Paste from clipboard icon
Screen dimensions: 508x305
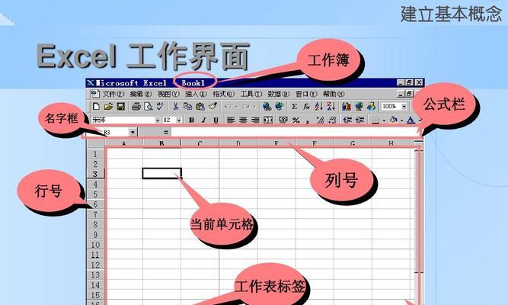tap(200, 106)
